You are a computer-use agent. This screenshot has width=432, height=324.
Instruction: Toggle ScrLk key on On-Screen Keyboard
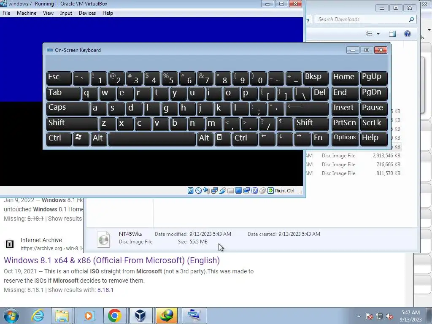(x=374, y=124)
